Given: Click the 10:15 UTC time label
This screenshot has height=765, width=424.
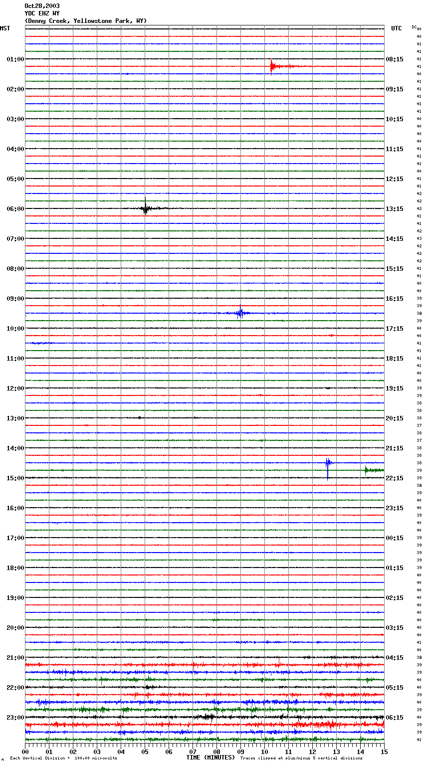Looking at the screenshot, I should 395,119.
